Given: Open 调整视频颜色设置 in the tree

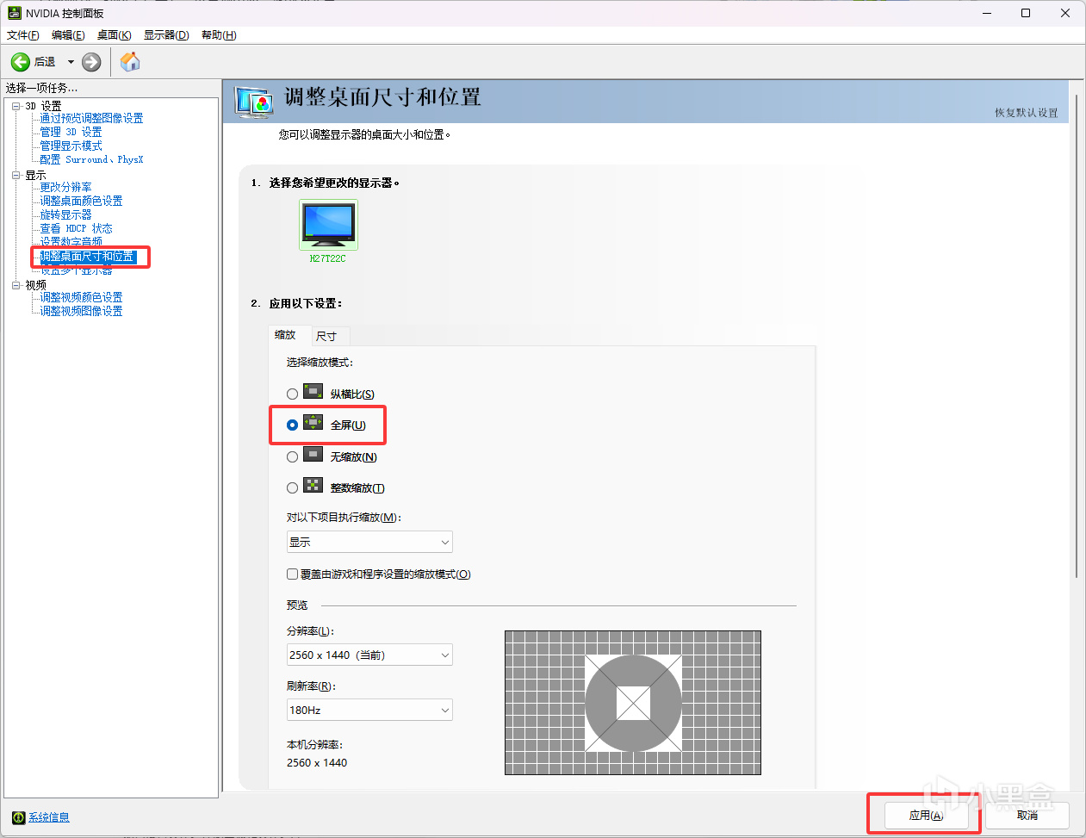Looking at the screenshot, I should click(81, 297).
